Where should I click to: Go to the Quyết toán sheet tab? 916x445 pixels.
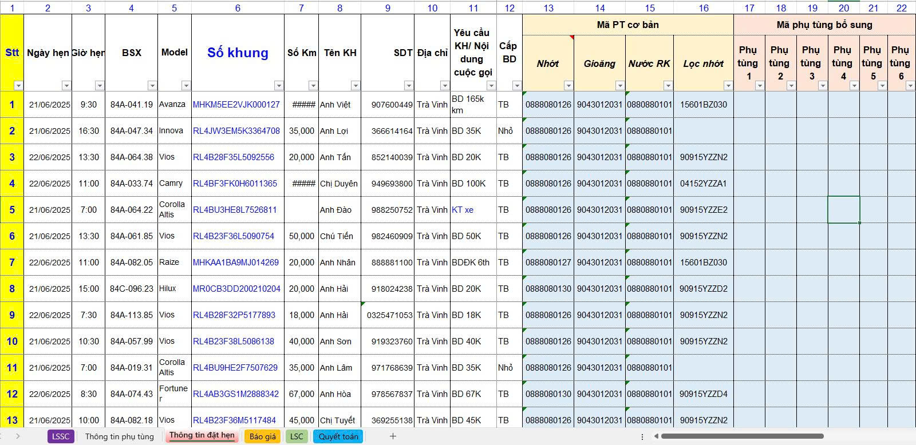(x=338, y=436)
